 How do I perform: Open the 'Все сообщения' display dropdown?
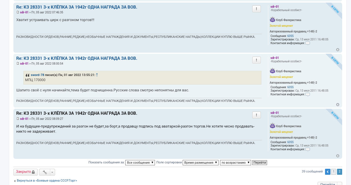(140, 163)
